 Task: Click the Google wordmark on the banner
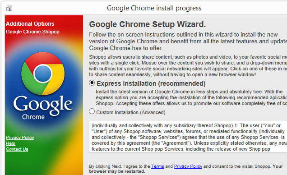[43, 105]
